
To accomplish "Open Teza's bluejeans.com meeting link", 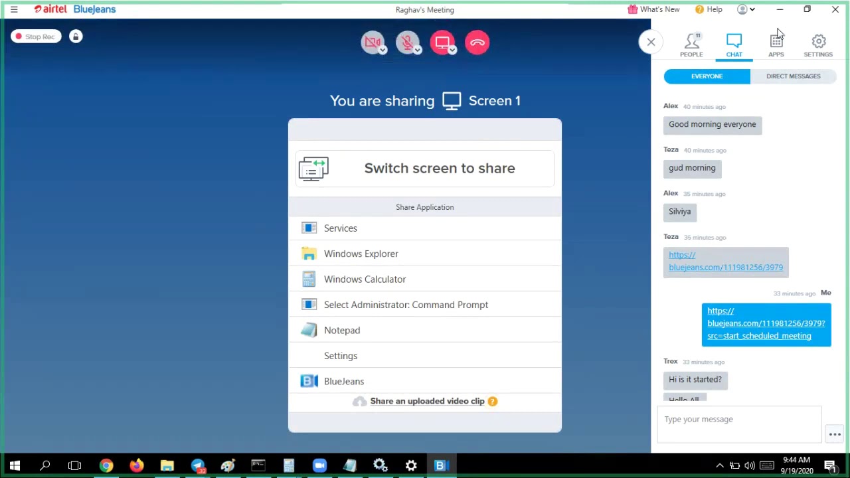I will [x=725, y=261].
